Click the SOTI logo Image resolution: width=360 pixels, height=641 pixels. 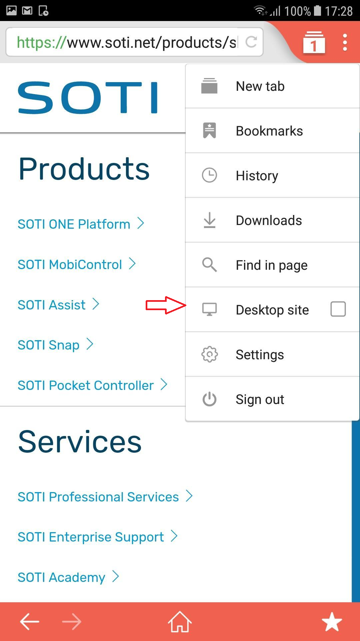(x=88, y=97)
